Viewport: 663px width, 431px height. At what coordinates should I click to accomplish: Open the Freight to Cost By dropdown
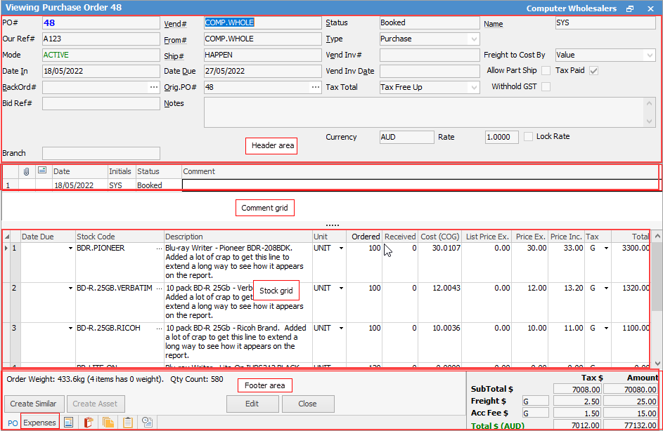coord(650,55)
